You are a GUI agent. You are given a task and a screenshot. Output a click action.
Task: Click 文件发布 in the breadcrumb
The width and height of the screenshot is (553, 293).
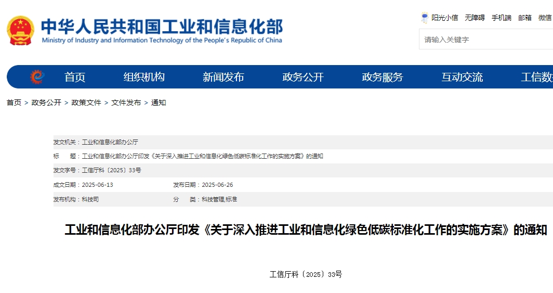(x=126, y=103)
